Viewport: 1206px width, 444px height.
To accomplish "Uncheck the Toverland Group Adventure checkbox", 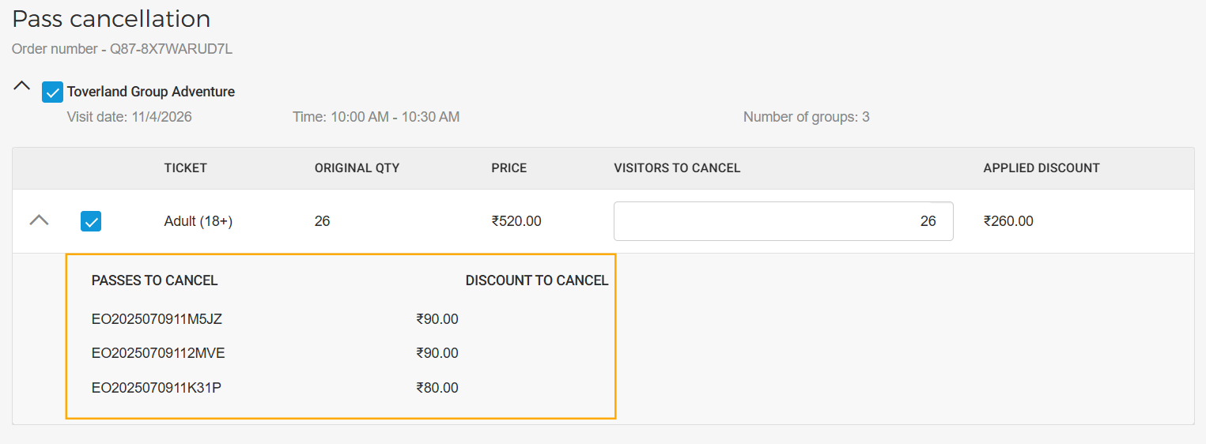I will (52, 92).
